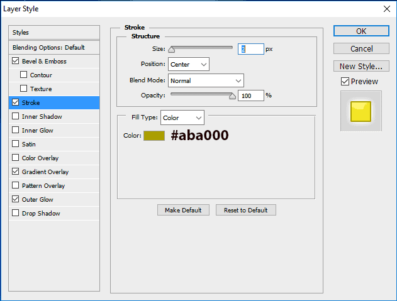The width and height of the screenshot is (397, 301).
Task: Uncheck the Preview checkbox
Action: pos(345,81)
